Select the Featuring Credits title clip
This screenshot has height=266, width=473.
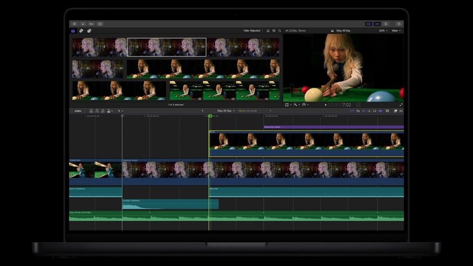click(x=333, y=127)
